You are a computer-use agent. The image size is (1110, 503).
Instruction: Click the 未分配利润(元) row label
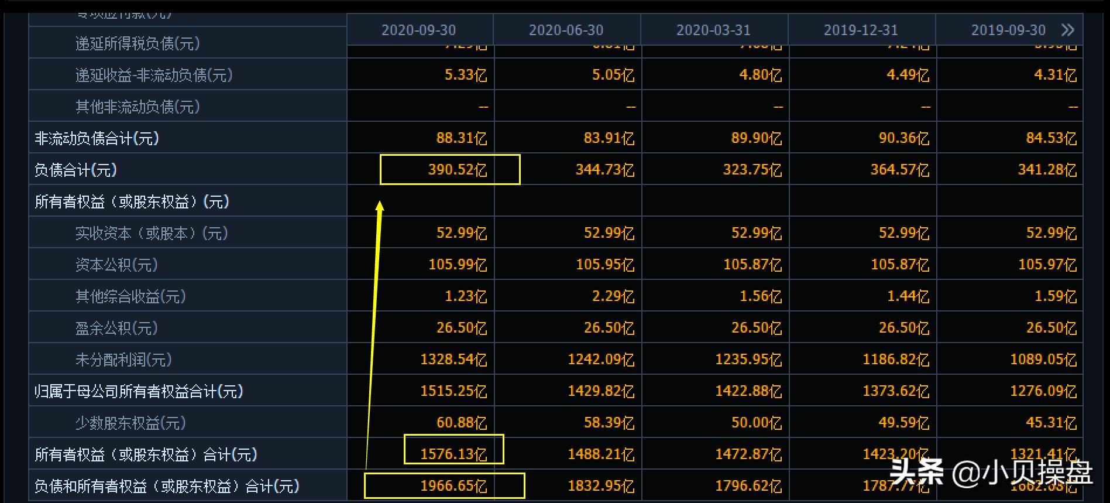[x=123, y=360]
